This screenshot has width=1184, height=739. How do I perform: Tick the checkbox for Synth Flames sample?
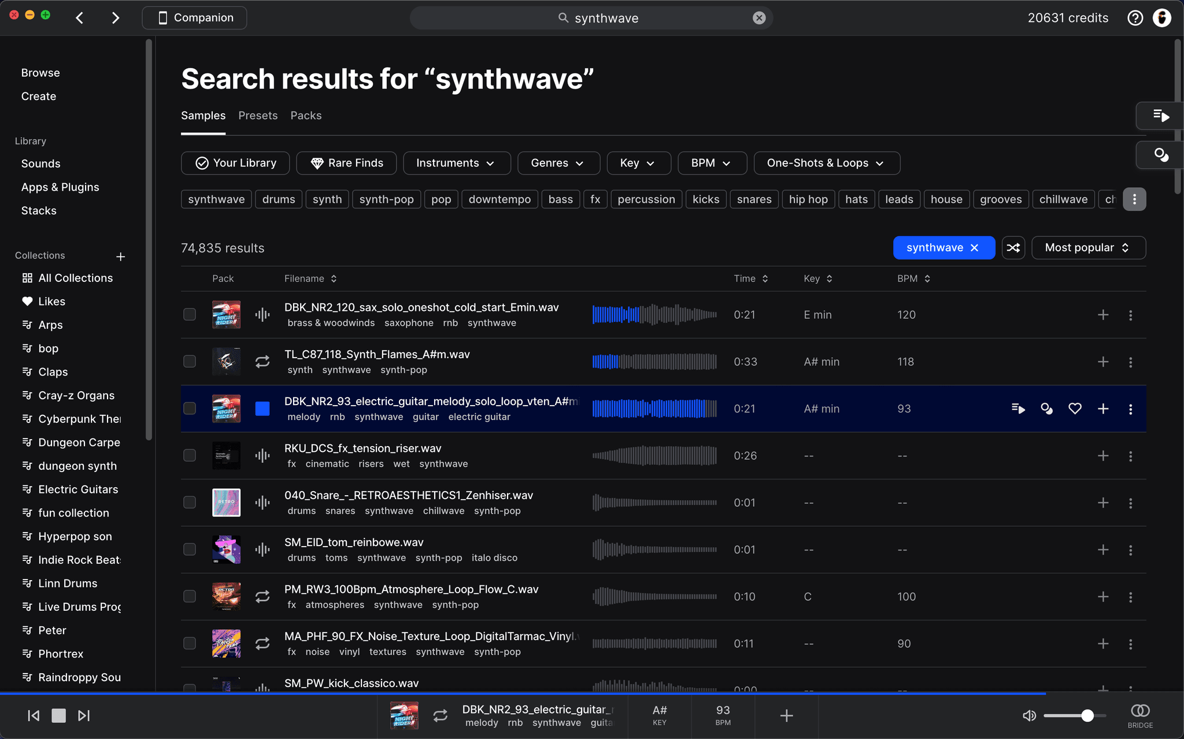(190, 362)
